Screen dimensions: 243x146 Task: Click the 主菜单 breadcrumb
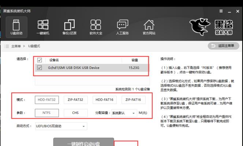pyautogui.click(x=16, y=46)
